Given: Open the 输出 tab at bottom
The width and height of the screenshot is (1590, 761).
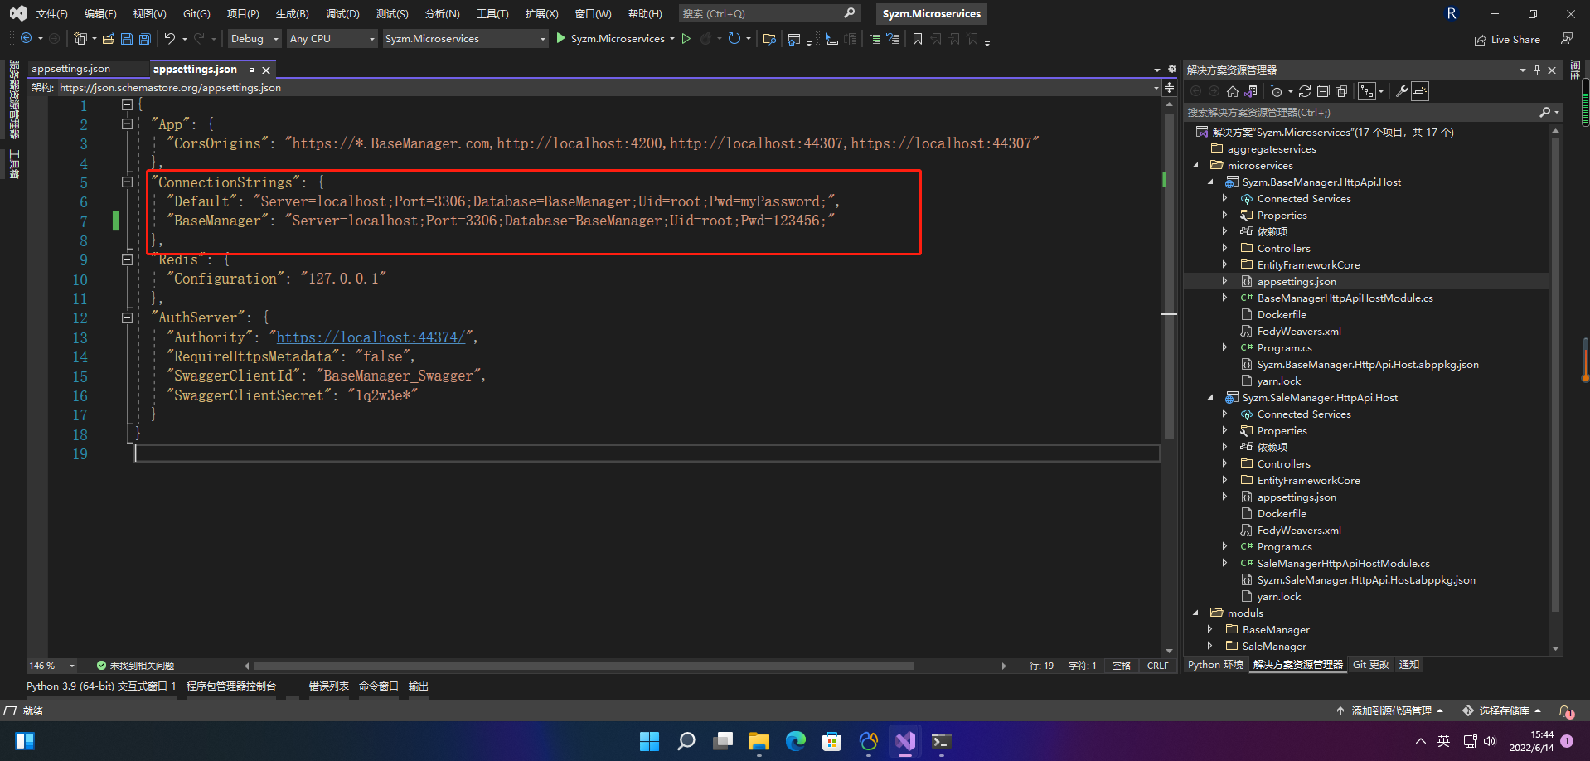Looking at the screenshot, I should [419, 686].
